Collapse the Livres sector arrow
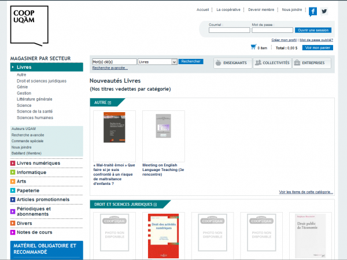 point(13,67)
